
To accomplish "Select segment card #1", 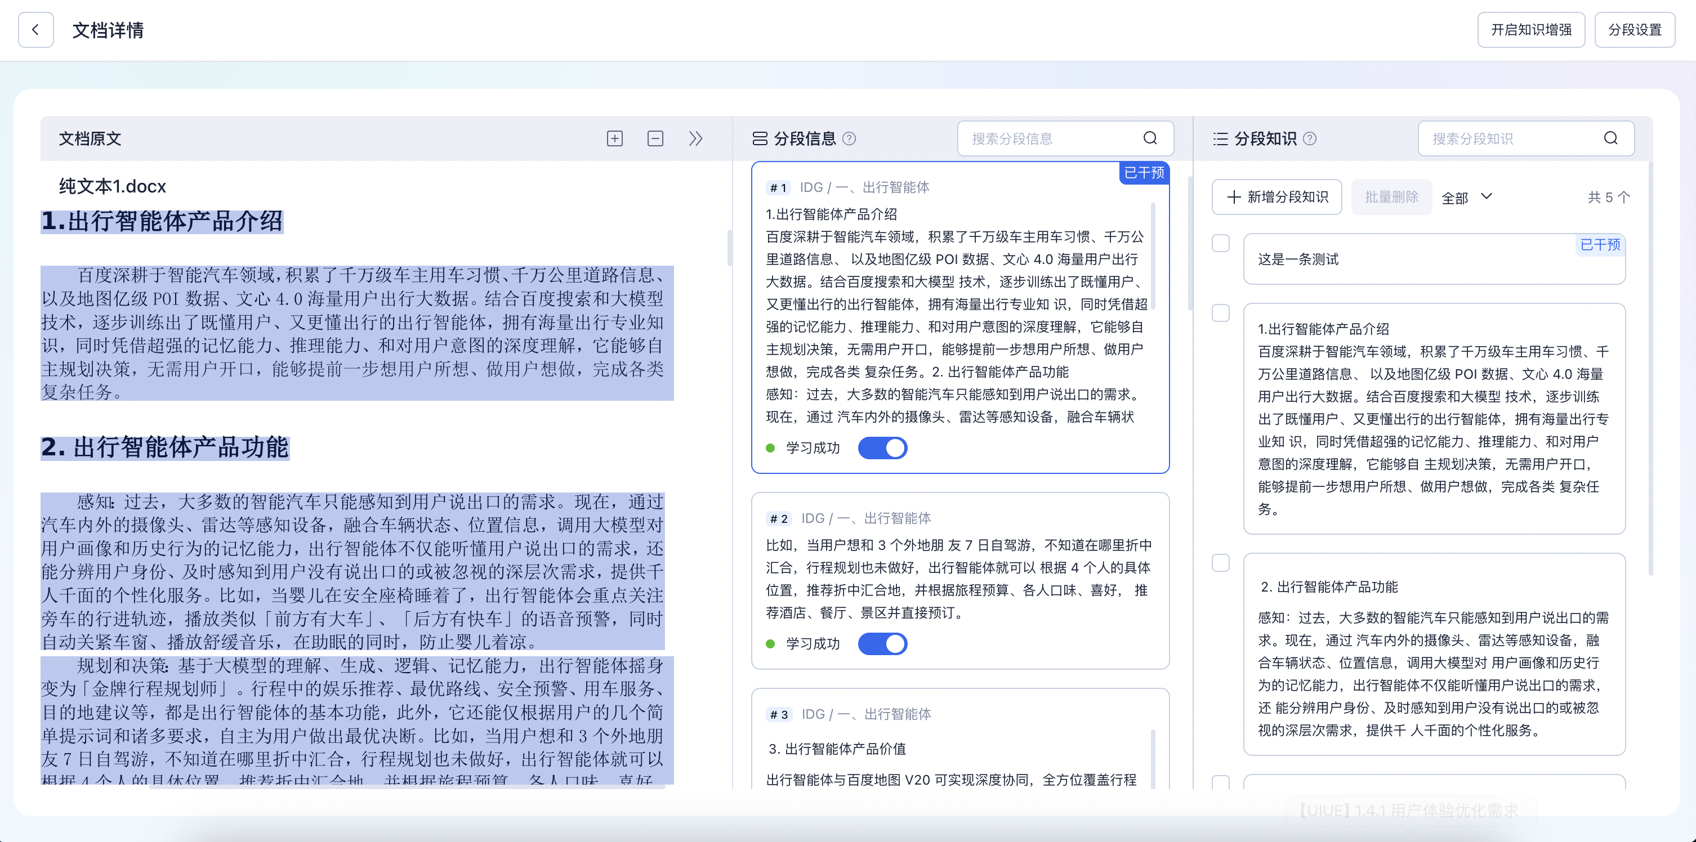I will coord(960,317).
